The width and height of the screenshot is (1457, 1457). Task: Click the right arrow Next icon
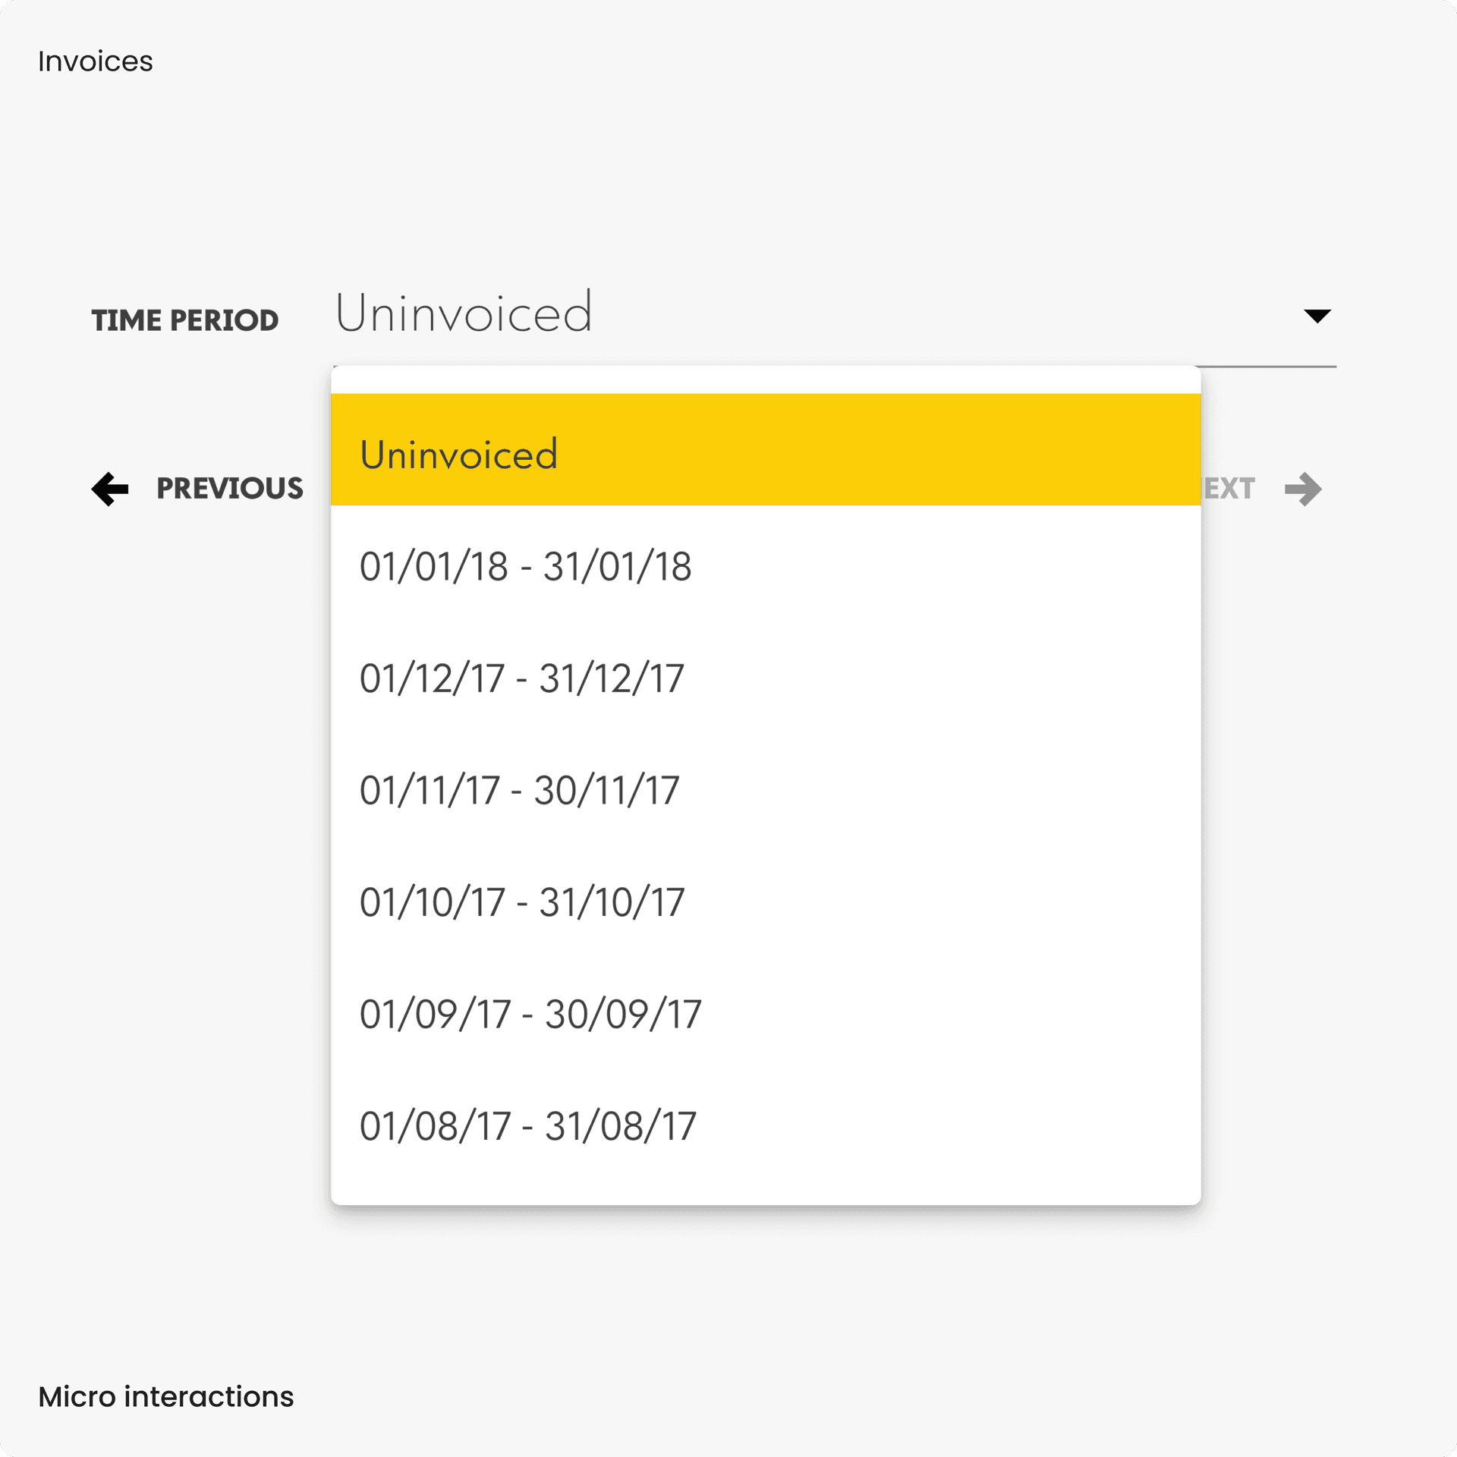(x=1302, y=489)
